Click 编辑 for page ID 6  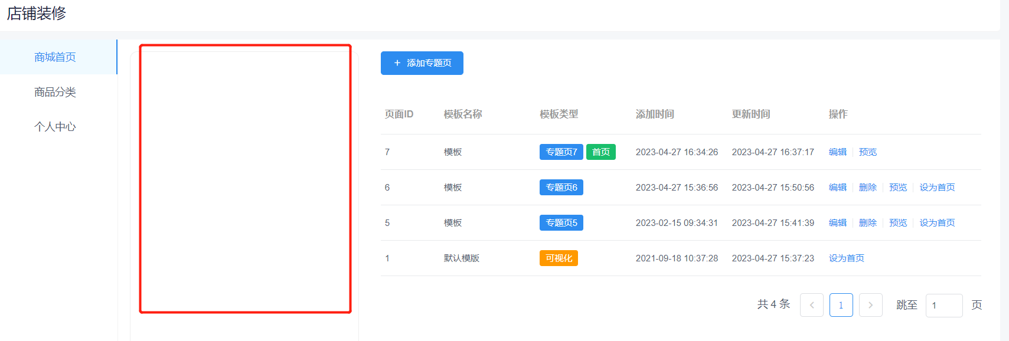[838, 188]
